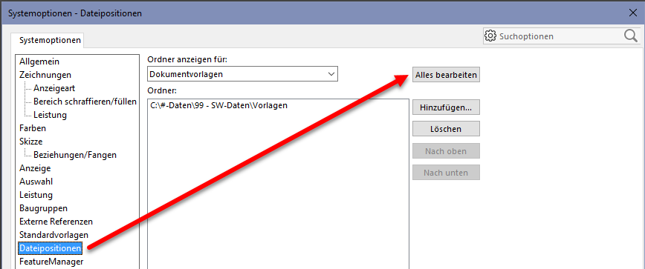The height and width of the screenshot is (269, 645).
Task: Select the C:\#-Daten\99 - SW-Daten\Vorlagen folder entry
Action: (218, 105)
